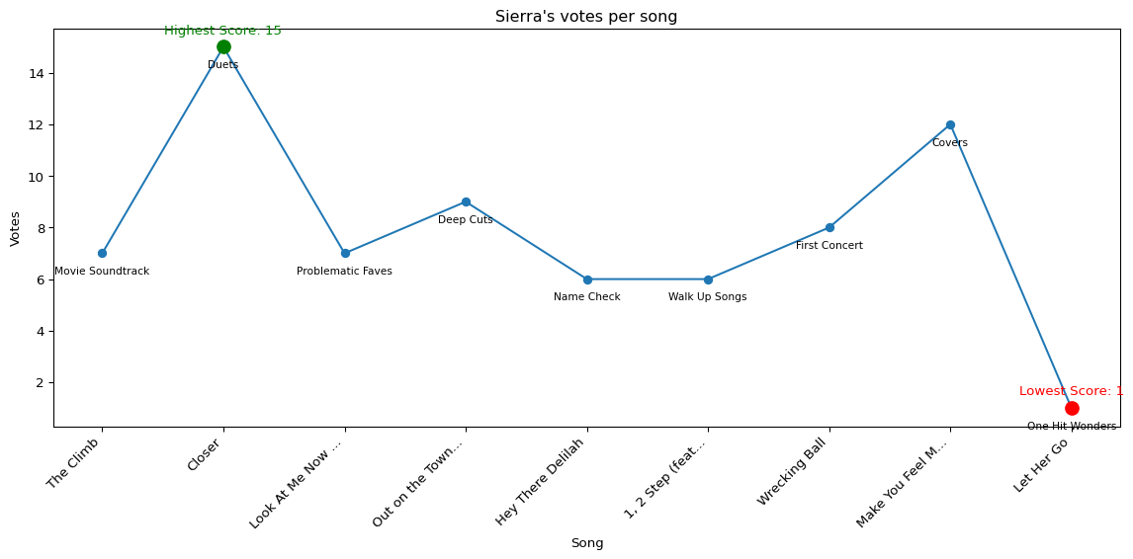Click the data point labeled Movie Soundtrack
The image size is (1133, 559).
[102, 254]
